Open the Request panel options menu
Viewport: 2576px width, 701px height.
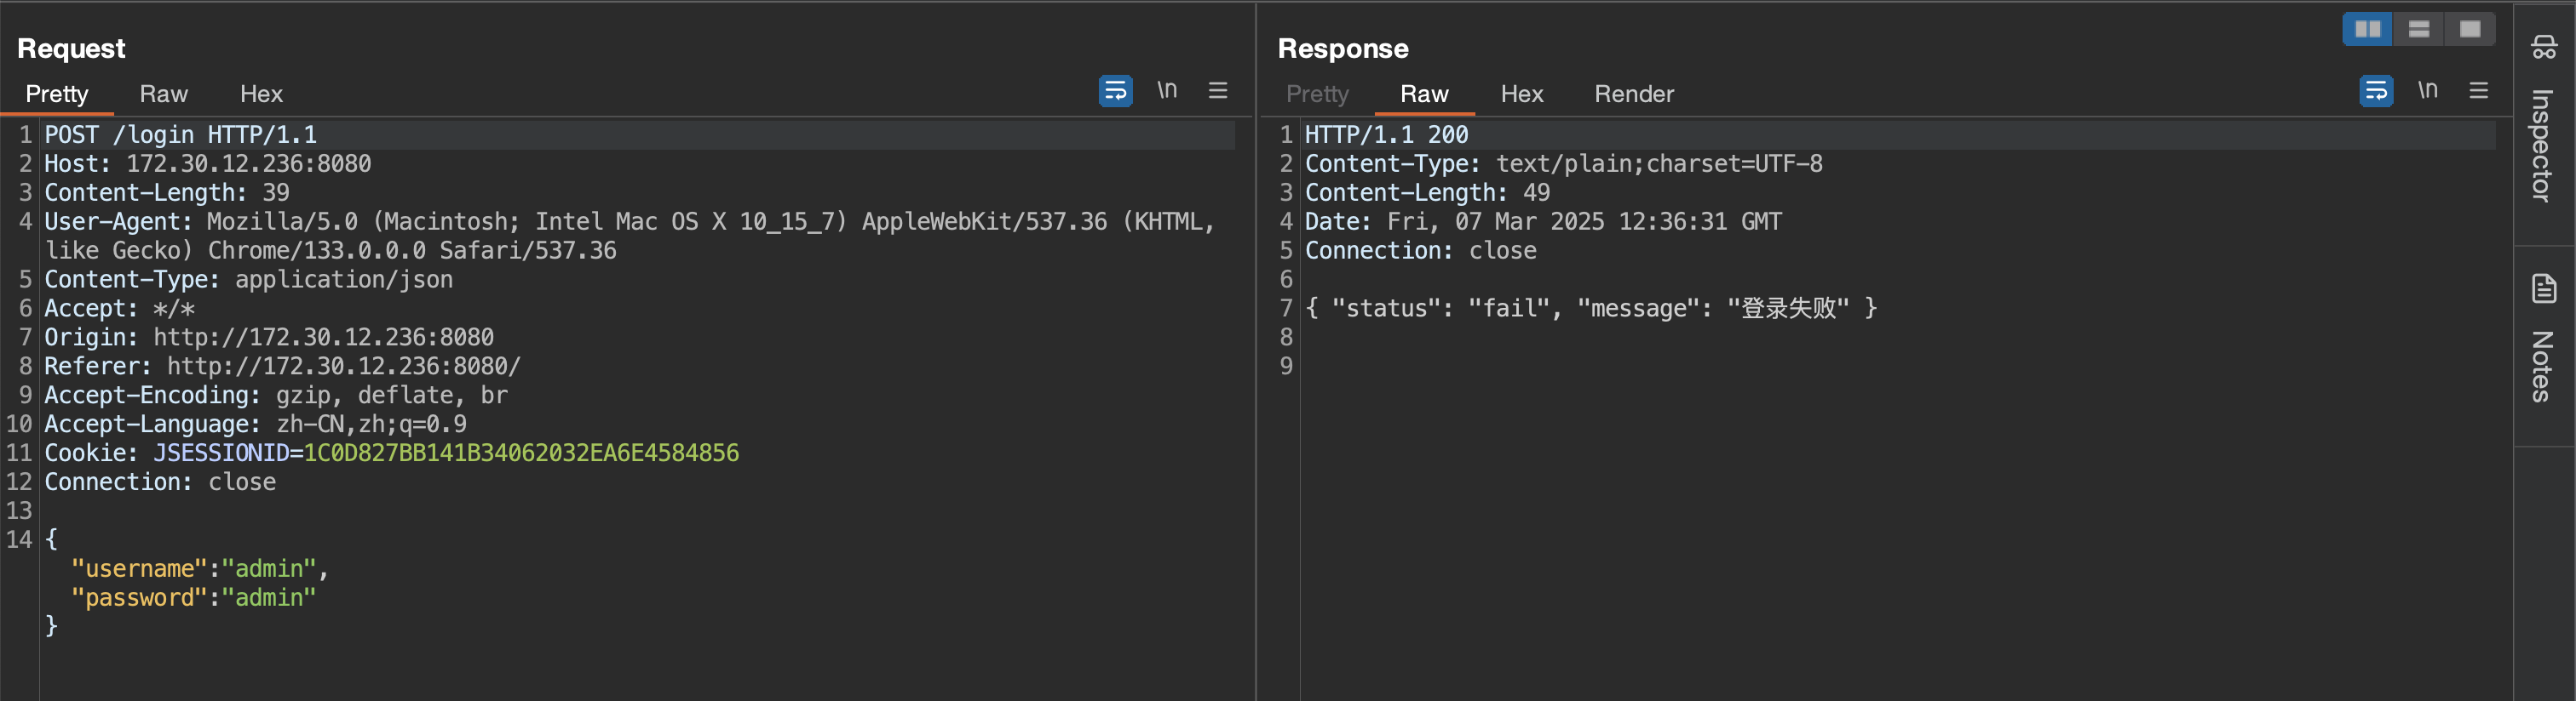(1218, 91)
